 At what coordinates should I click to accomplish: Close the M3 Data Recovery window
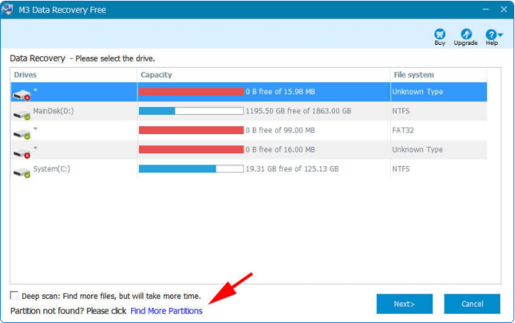coord(504,9)
